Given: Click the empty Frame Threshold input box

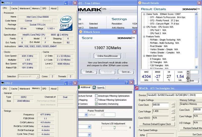Looking at the screenshot, I should 110,115.
